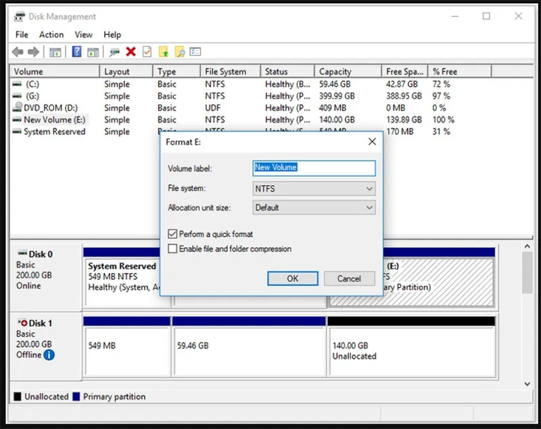Enable file and folder compression checkbox
541x429 pixels.
coord(172,249)
